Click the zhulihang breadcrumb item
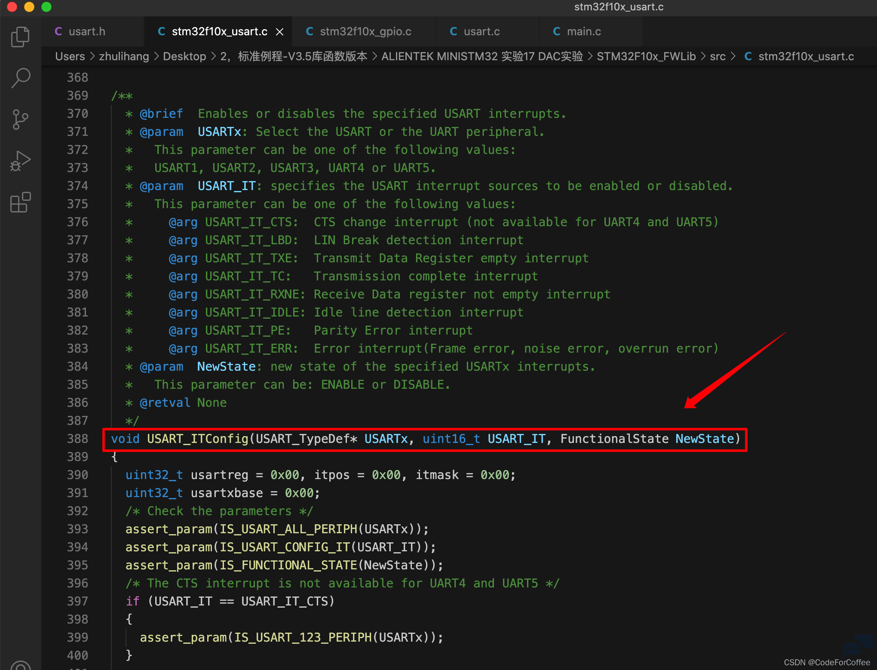The image size is (877, 670). point(124,56)
